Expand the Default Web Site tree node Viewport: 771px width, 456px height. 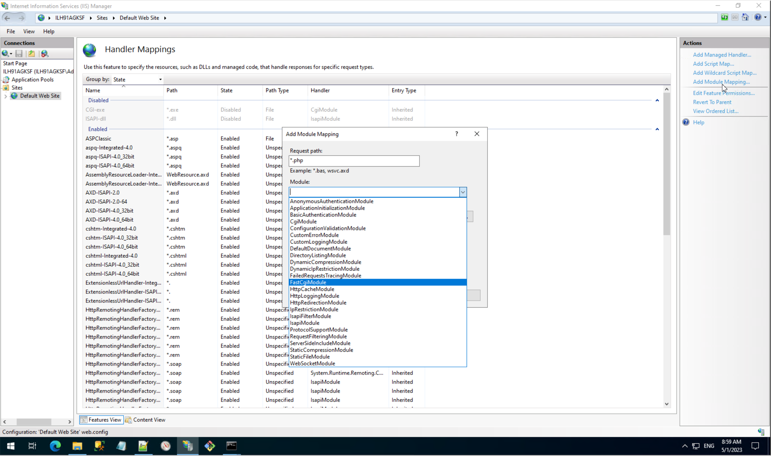[x=5, y=96]
